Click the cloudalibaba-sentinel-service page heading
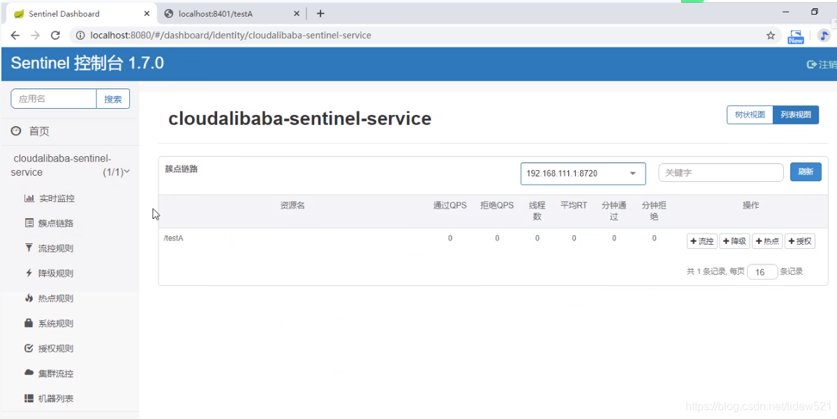 tap(299, 119)
